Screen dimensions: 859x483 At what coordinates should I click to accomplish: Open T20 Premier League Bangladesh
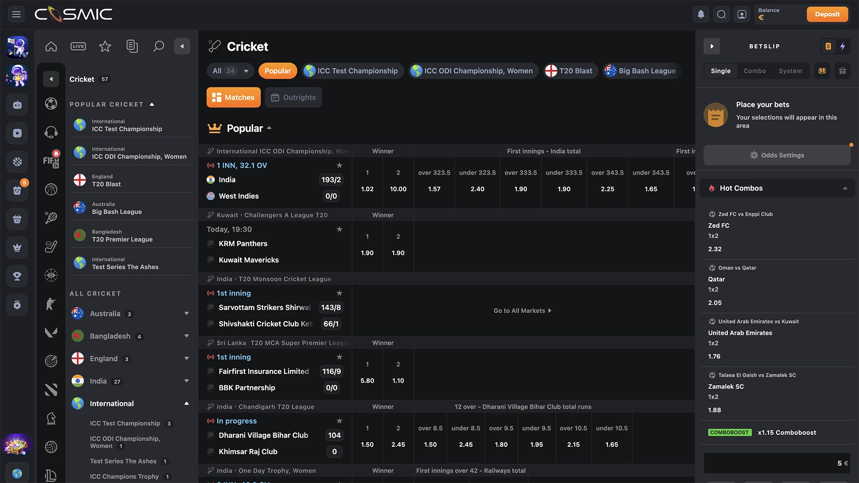pos(132,235)
